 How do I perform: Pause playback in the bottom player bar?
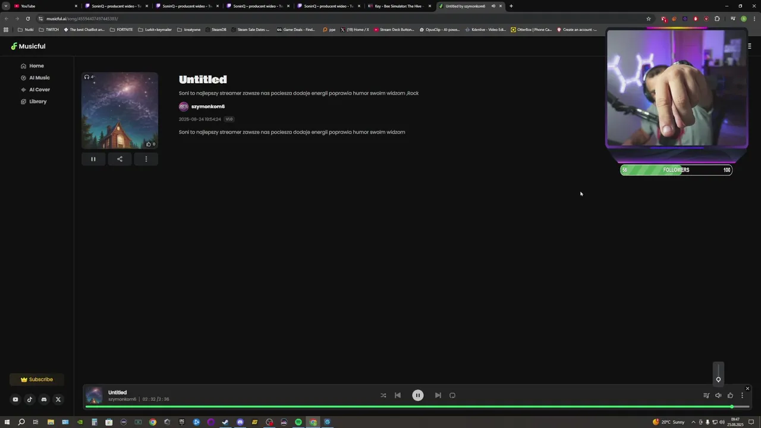click(418, 395)
